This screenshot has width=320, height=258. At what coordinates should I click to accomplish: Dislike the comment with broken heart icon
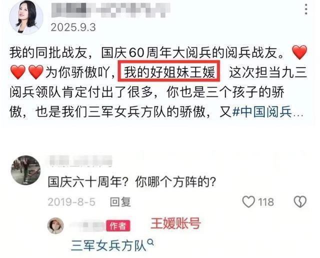(x=300, y=202)
